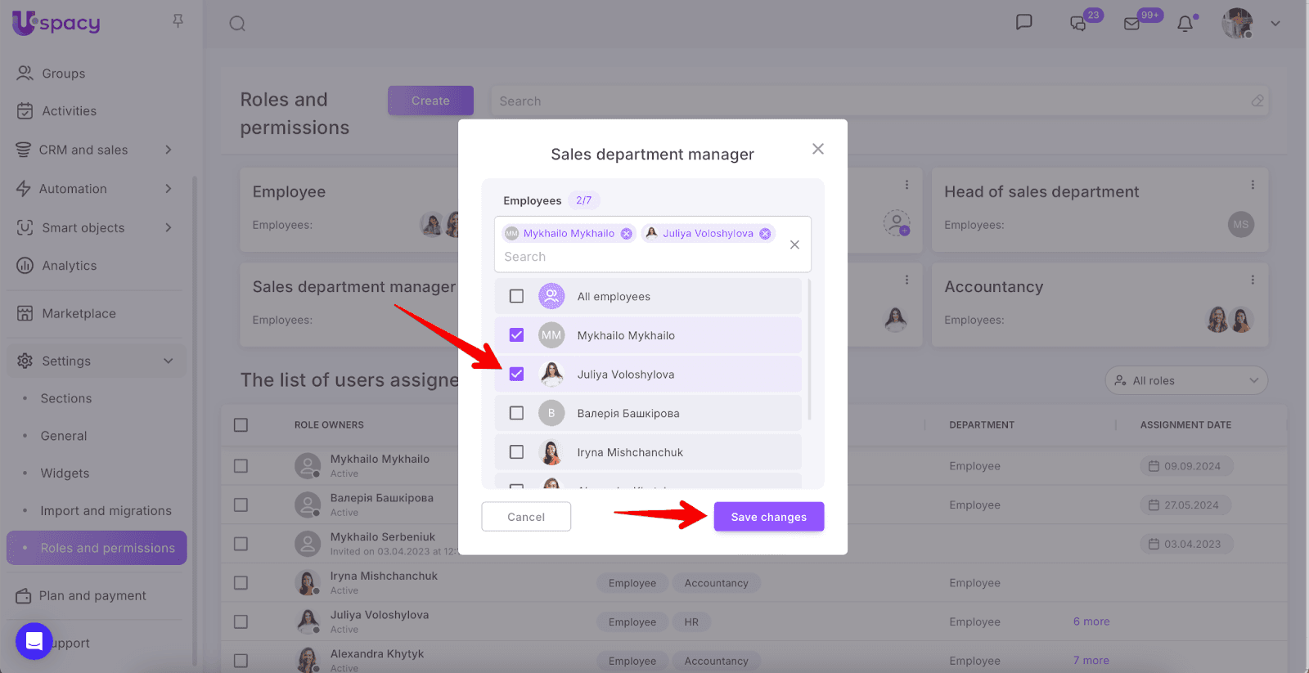Screen dimensions: 1309x673
Task: Remove Mykhailo Mykhailo chip from selection
Action: 627,234
